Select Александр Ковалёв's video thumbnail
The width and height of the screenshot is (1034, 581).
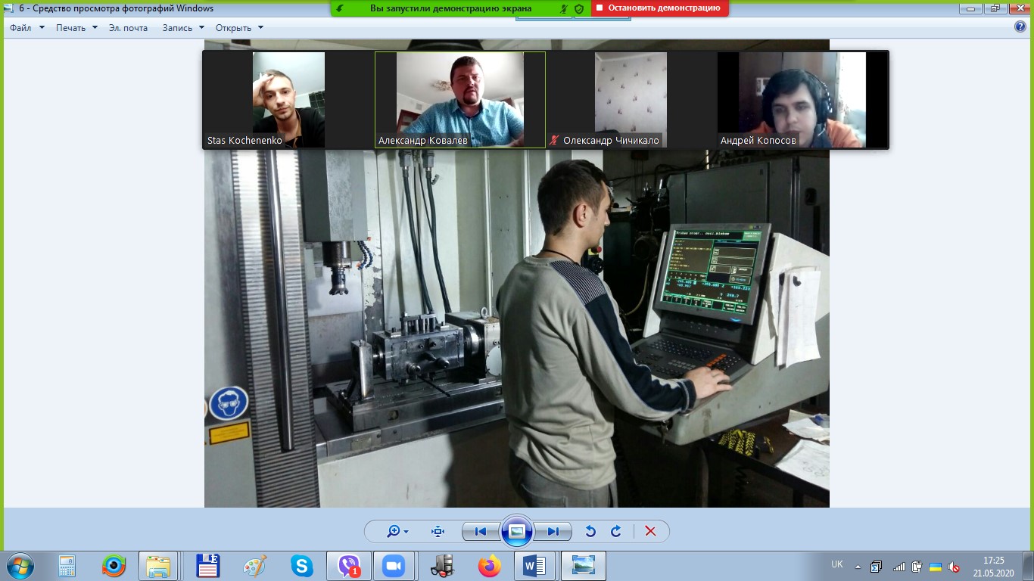click(x=460, y=100)
